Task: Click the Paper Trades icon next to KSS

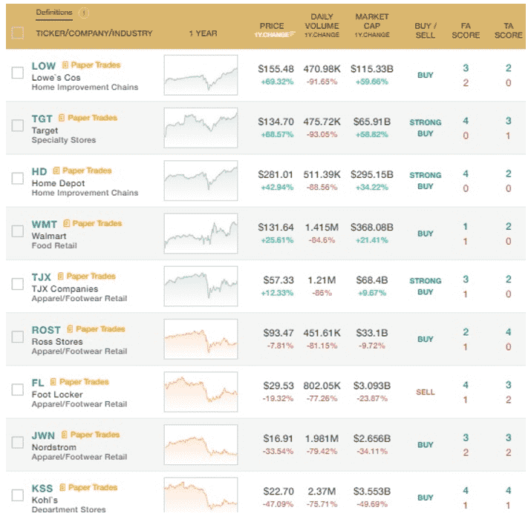Action: (x=63, y=487)
